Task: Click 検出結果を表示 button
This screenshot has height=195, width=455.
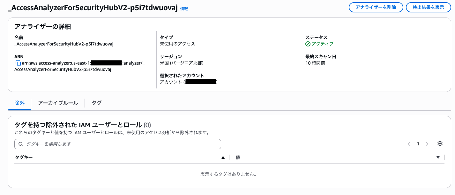Action: coord(428,7)
